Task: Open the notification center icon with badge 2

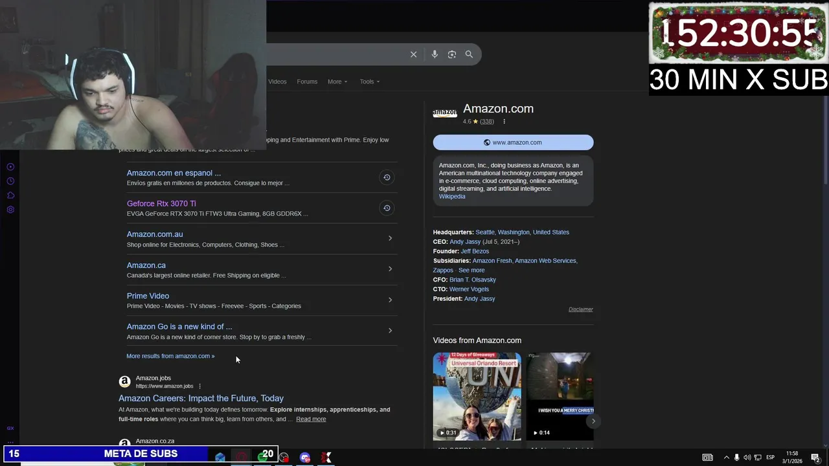Action: [815, 458]
